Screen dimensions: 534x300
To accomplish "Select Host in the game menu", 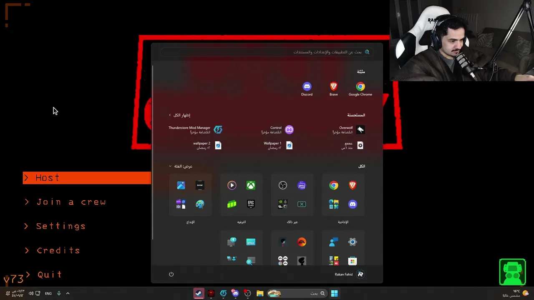I will (x=87, y=178).
